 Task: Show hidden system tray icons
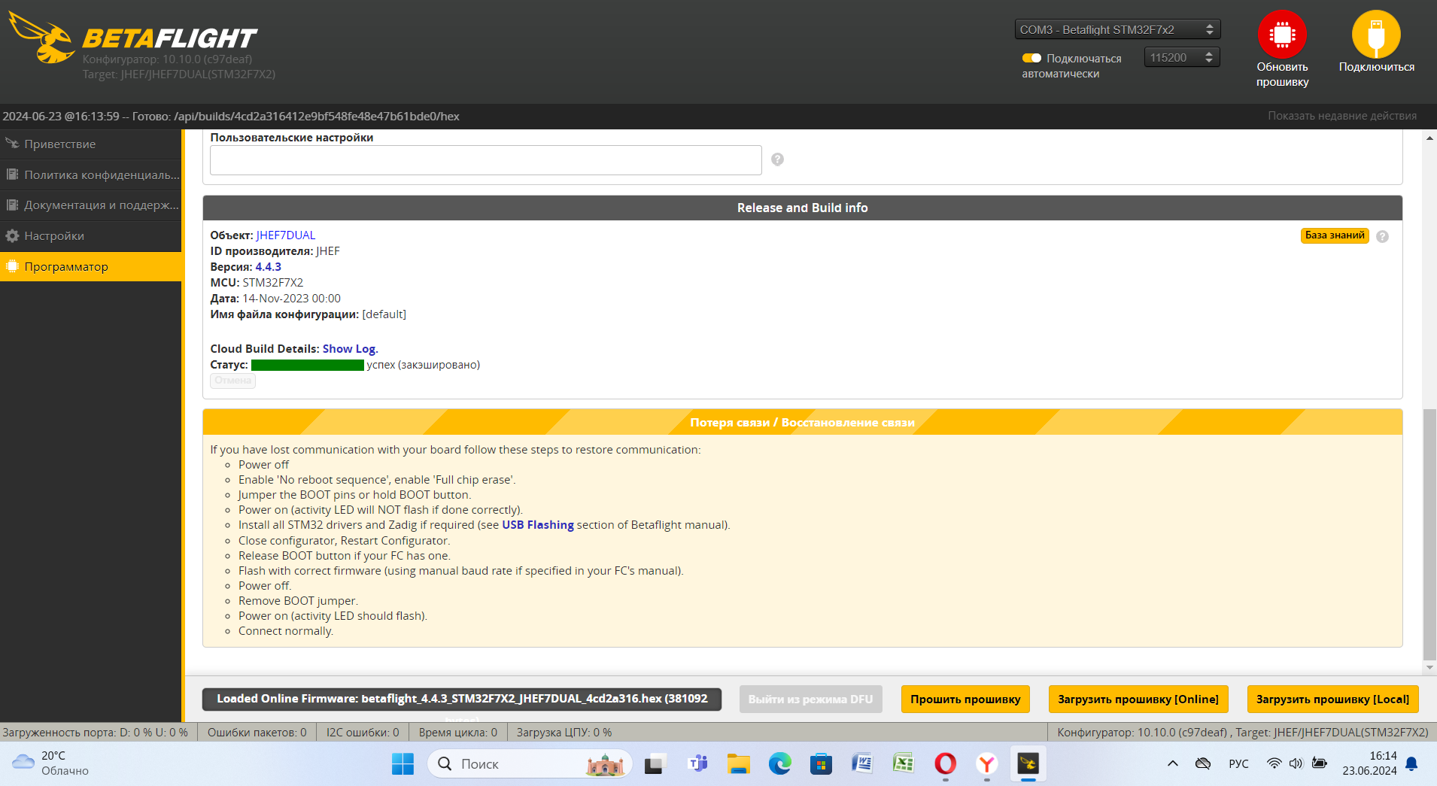pos(1172,763)
